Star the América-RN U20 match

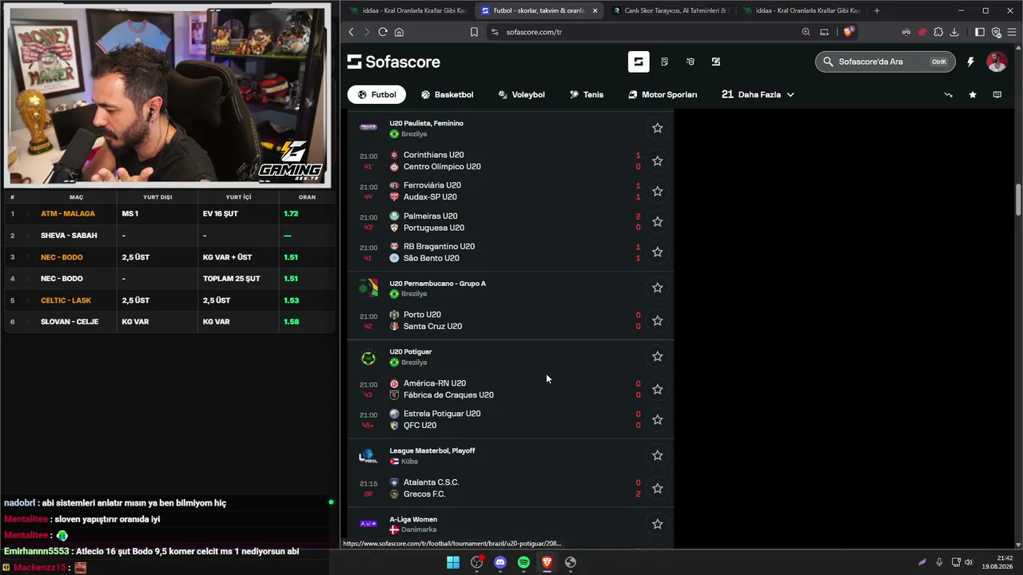[x=657, y=389]
